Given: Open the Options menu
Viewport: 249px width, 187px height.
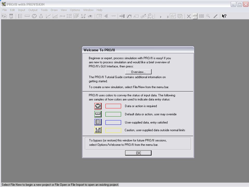Looking at the screenshot, I should pyautogui.click(x=75, y=10).
